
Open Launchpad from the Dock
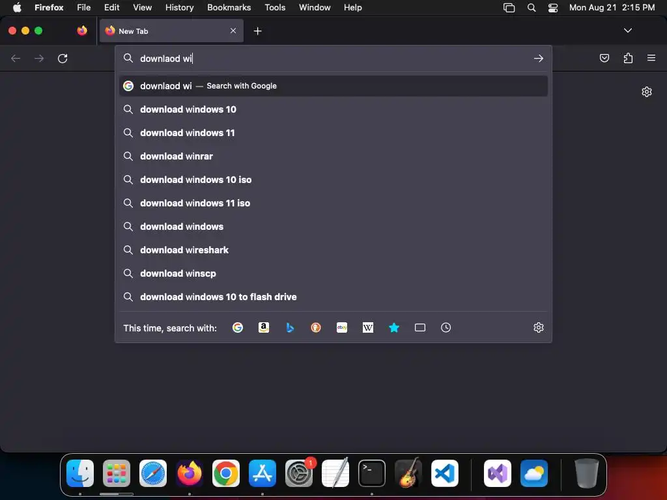coord(117,473)
